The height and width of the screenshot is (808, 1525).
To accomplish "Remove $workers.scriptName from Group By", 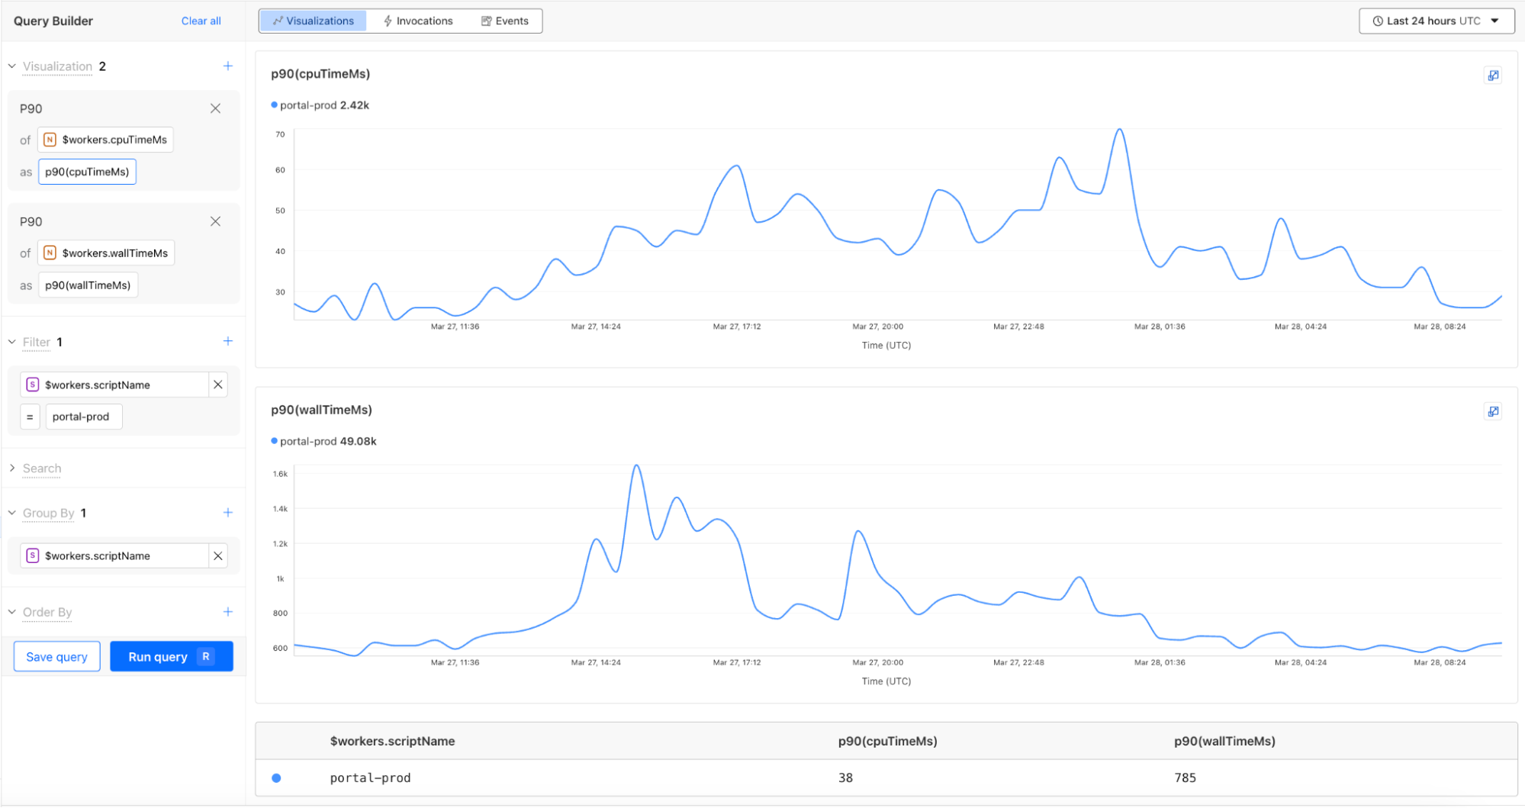I will point(218,555).
